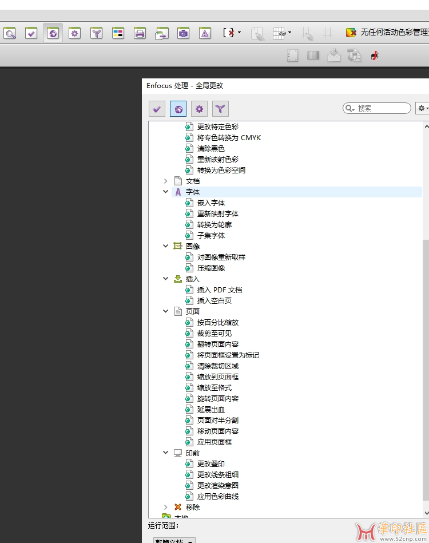Image resolution: width=429 pixels, height=543 pixels.
Task: Click the gray rectangle icon in second toolbar row
Action: click(313, 55)
